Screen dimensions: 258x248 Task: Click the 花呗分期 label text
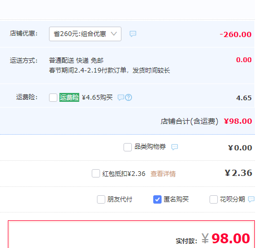(232, 199)
